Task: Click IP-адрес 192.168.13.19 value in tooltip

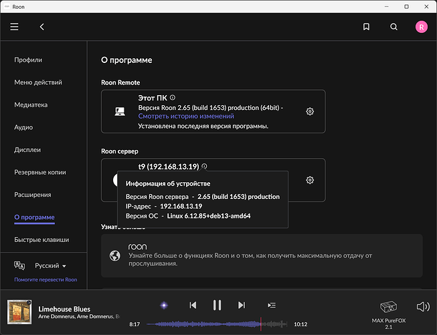Action: [x=181, y=206]
